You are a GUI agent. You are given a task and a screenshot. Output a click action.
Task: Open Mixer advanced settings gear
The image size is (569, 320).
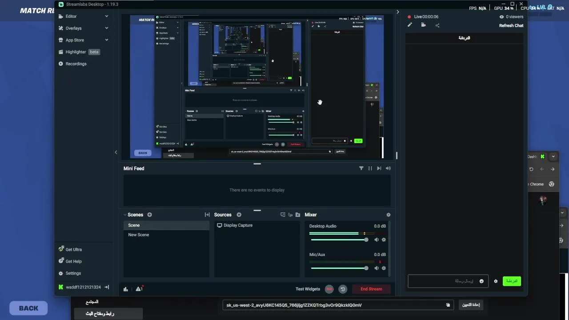389,215
